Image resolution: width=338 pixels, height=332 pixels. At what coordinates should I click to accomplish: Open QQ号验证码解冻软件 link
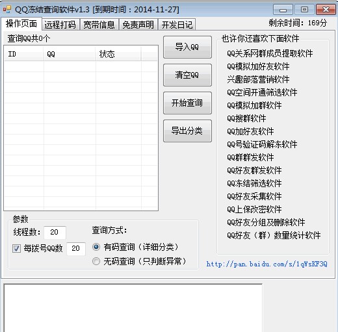262,144
